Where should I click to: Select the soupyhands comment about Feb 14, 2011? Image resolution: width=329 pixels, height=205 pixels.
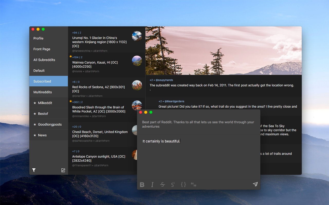pos(222,85)
